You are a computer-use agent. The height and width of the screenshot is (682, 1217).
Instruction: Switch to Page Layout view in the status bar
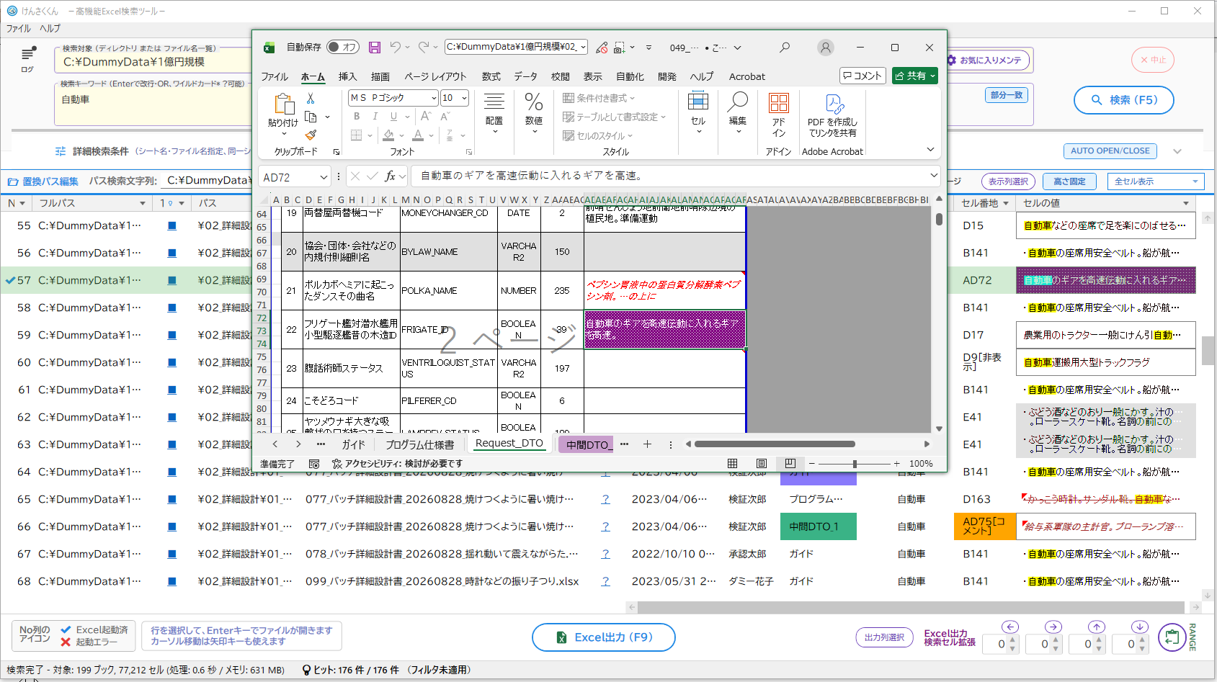click(762, 464)
